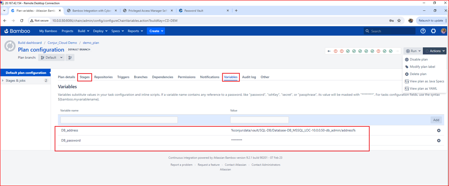Click the Report a problem footer link
449x186 pixels.
182,165
